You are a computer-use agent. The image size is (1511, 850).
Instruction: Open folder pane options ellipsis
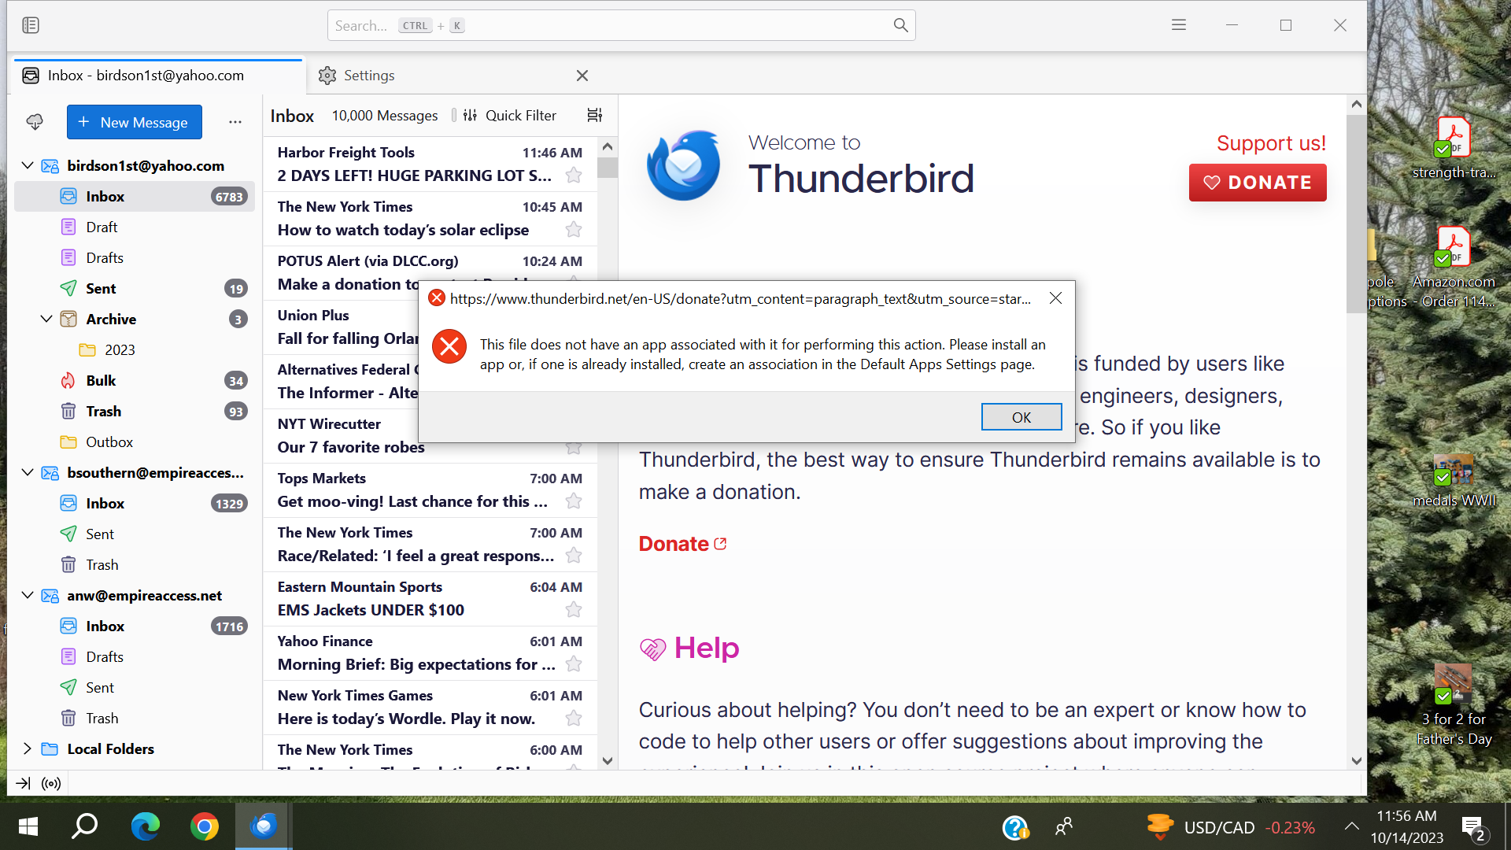point(235,122)
